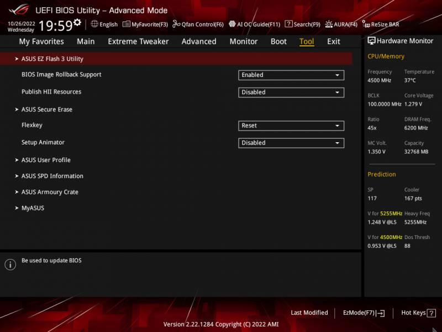442x332 pixels.
Task: Click Flexkey label
Action: [32, 125]
